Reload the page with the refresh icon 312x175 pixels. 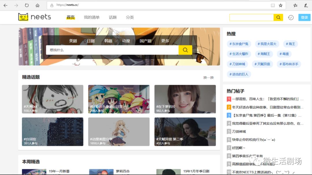coord(27,5)
